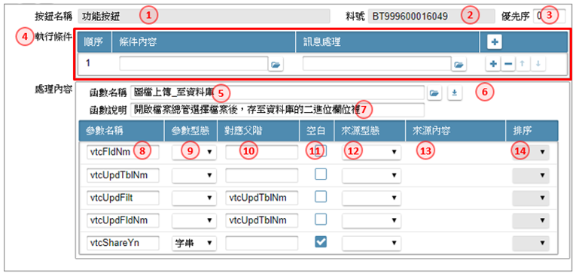Move condition row 1 up arrow

coord(523,64)
